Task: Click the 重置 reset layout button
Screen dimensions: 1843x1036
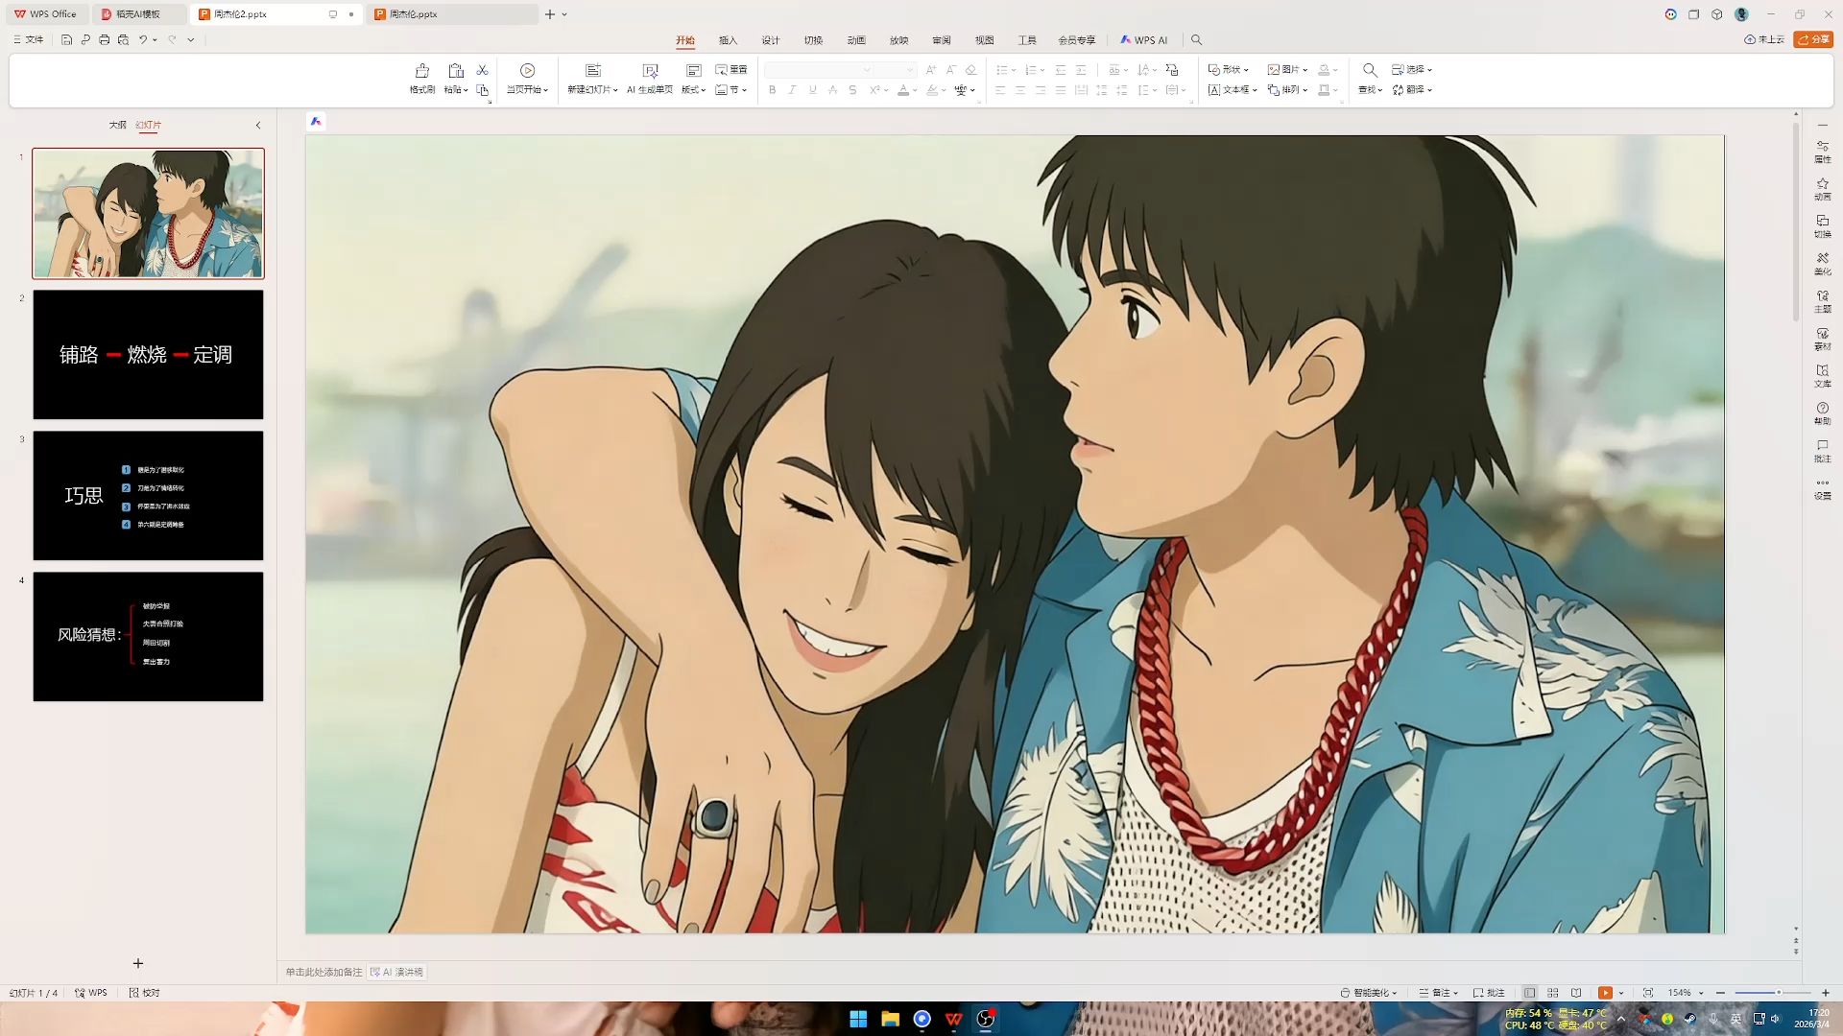Action: (x=731, y=70)
